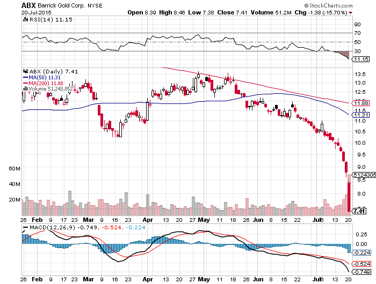Click the Feb label under the price chart
Image resolution: width=376 pixels, height=284 pixels.
point(37,220)
